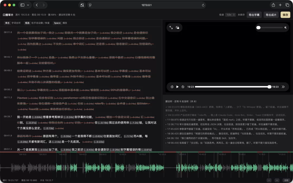Click the 未保存 unsaved status label
This screenshot has width=293, height=183.
241,15
